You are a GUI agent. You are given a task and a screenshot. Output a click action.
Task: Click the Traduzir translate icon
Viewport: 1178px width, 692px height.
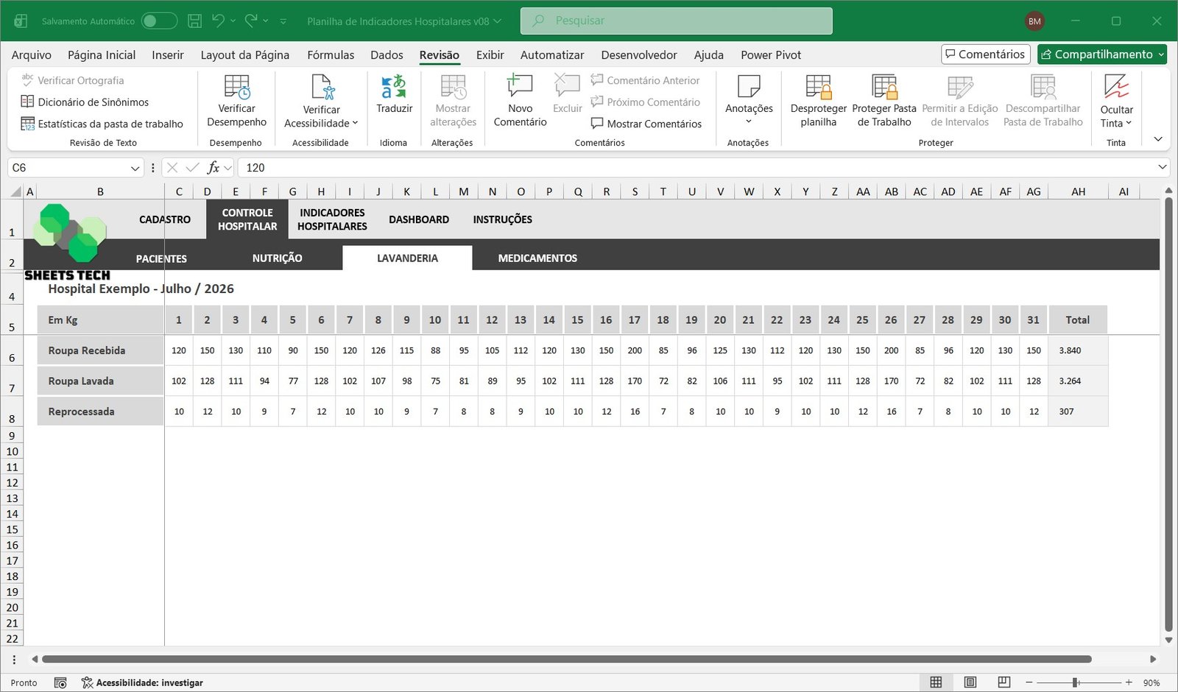click(x=394, y=88)
